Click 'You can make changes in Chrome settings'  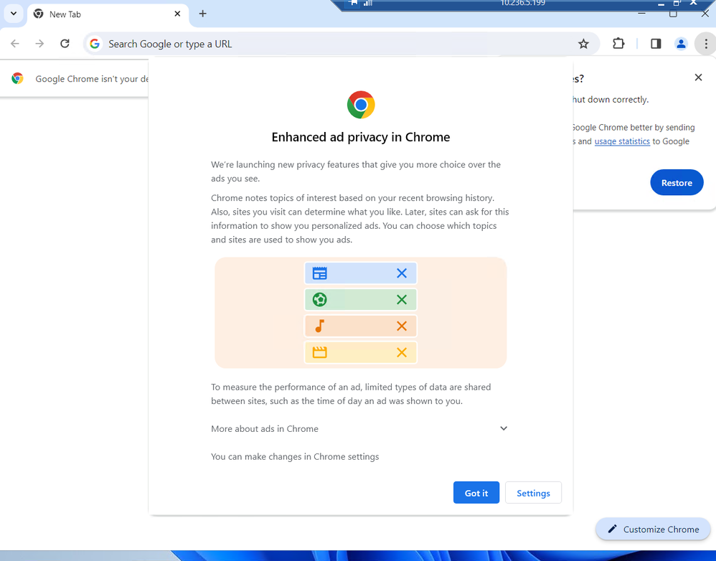click(295, 456)
